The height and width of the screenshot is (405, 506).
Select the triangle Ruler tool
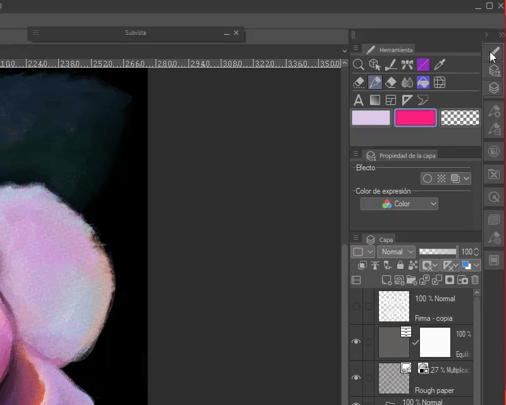(407, 100)
